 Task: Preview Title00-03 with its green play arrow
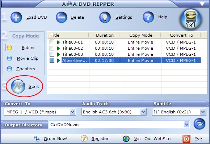58,54
